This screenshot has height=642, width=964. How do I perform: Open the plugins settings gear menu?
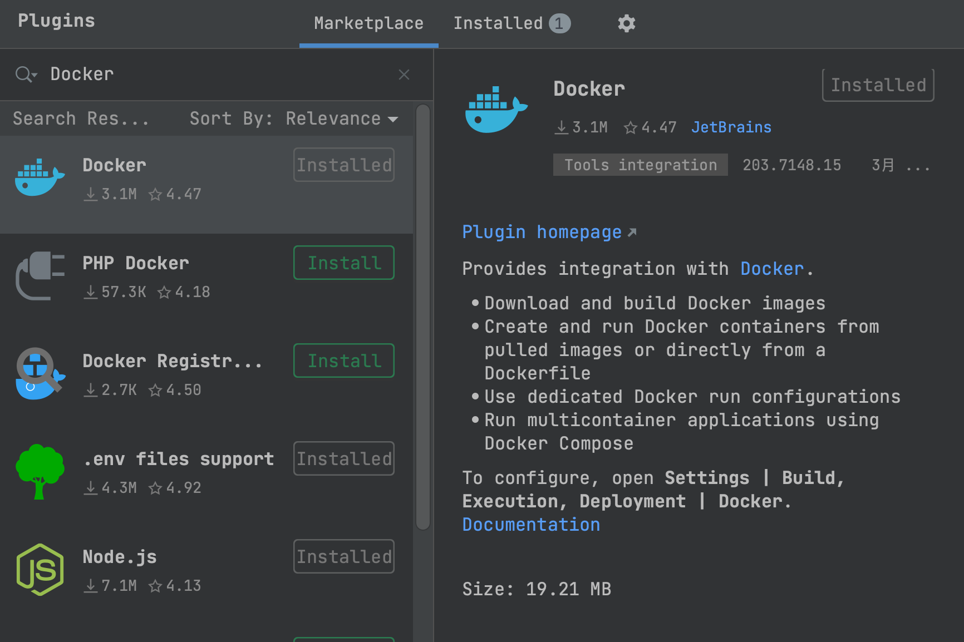(626, 23)
